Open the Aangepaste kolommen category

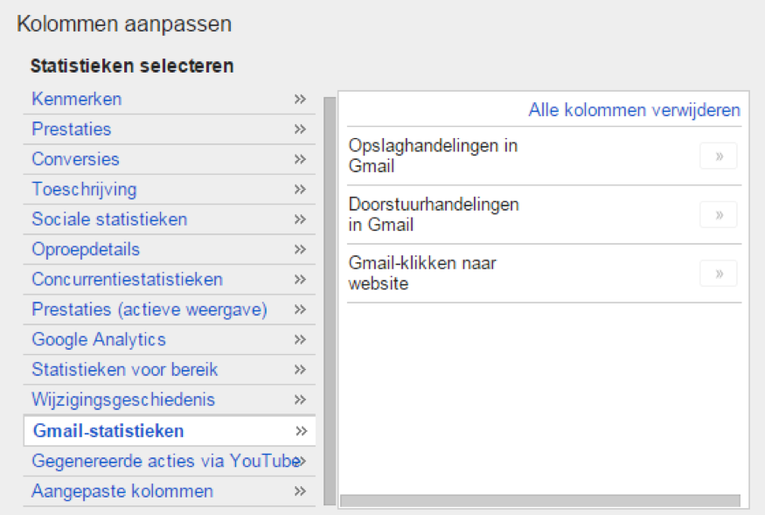pyautogui.click(x=170, y=491)
